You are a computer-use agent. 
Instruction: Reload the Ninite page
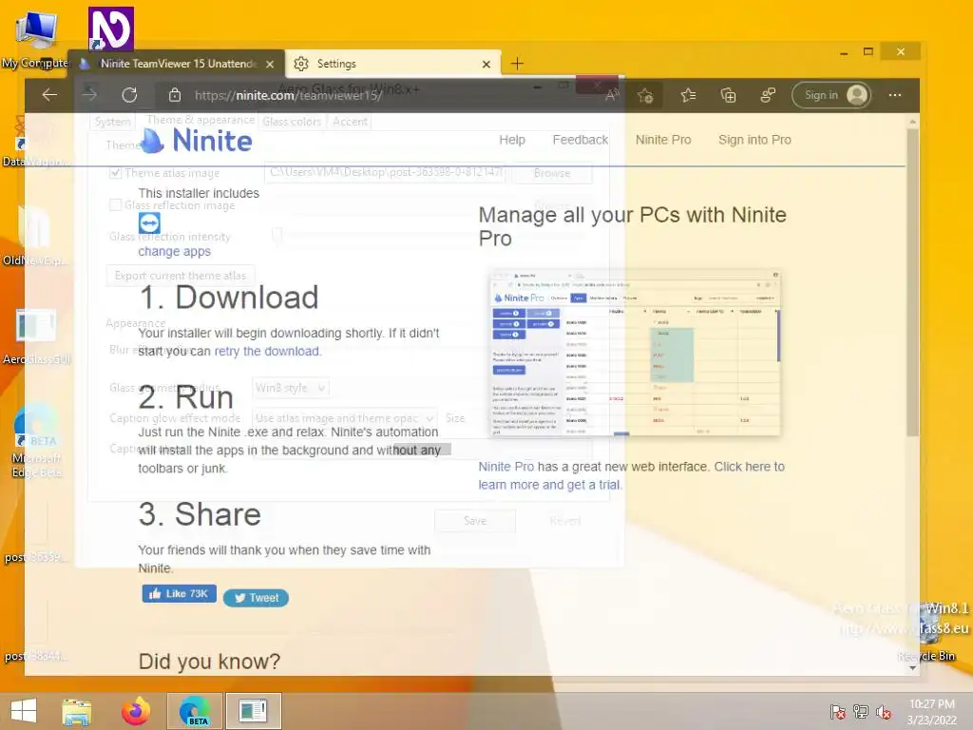tap(129, 95)
